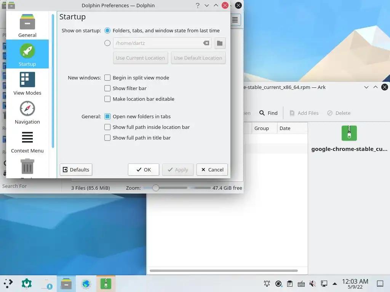Click Use Default Location button
Screen dimensions: 390x292
pyautogui.click(x=198, y=58)
